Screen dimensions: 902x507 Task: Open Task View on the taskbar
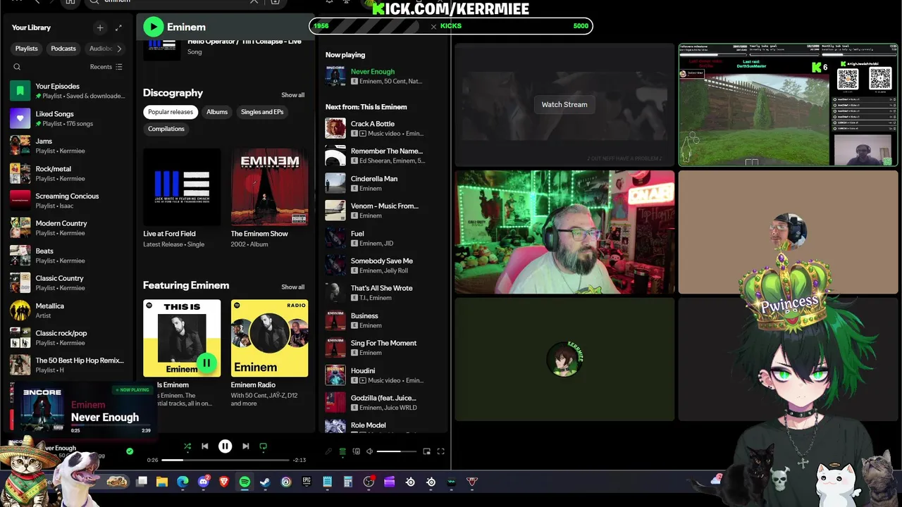pyautogui.click(x=142, y=482)
